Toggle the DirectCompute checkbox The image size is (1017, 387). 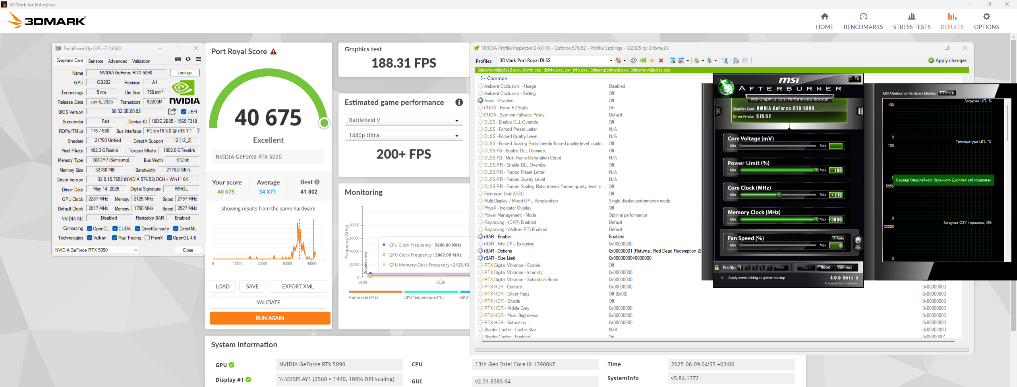(137, 228)
